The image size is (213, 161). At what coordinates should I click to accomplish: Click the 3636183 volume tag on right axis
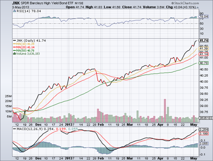coord(206,118)
